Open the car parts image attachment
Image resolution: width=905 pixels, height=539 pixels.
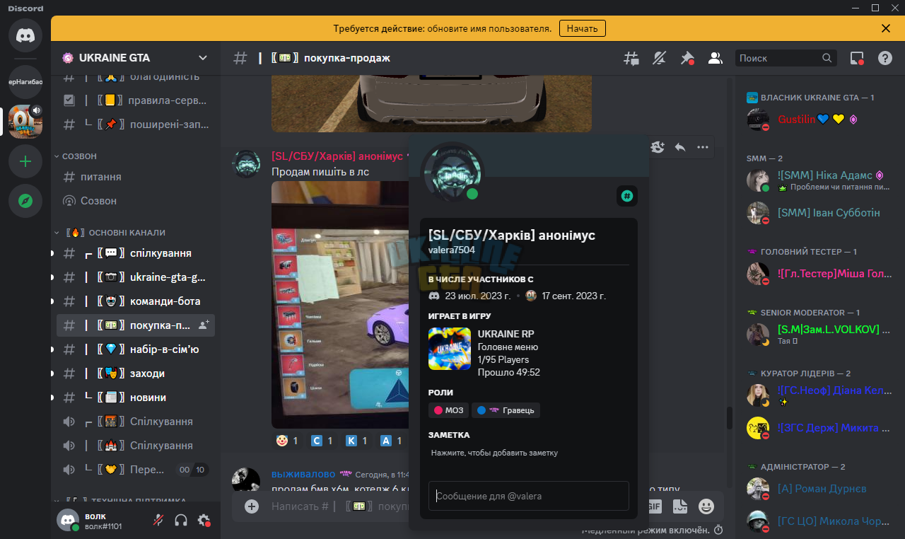(x=340, y=305)
